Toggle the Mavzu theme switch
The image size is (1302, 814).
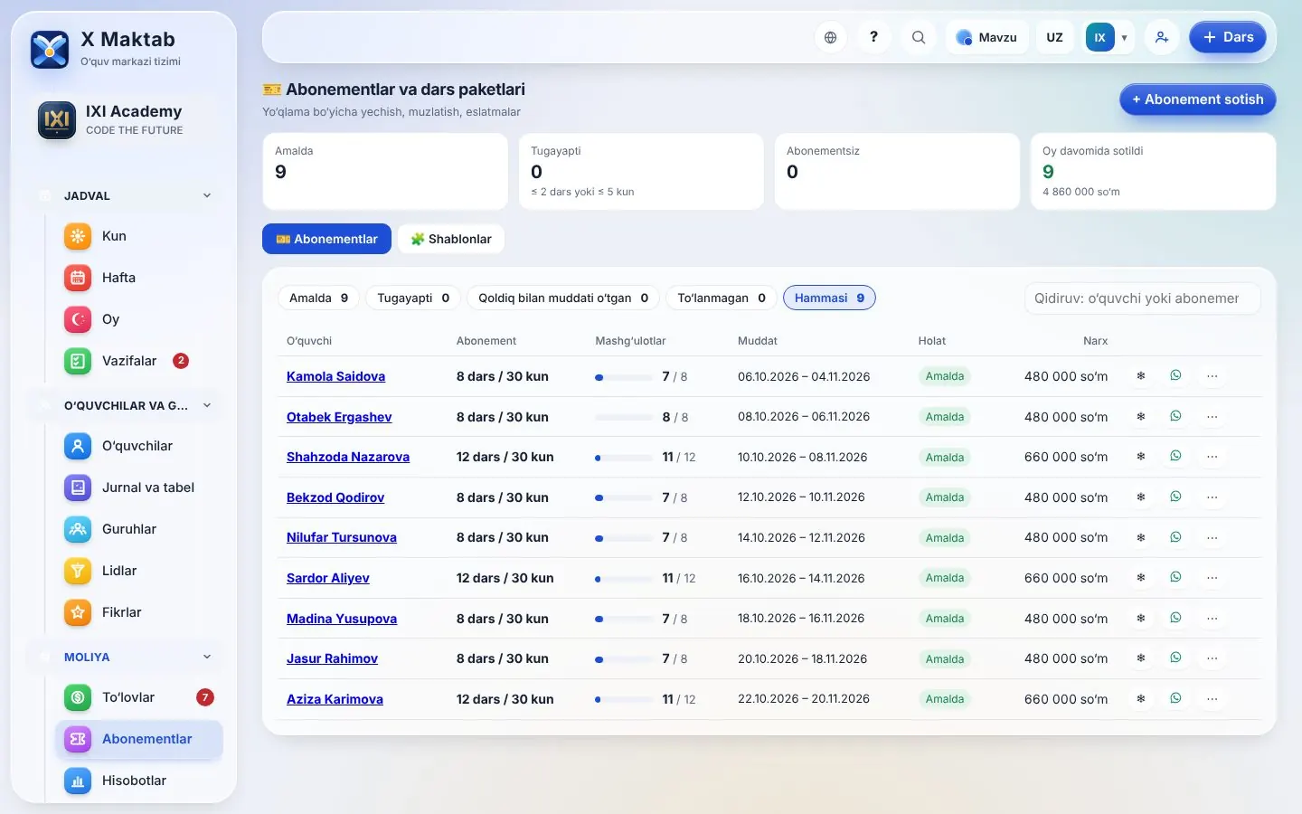[x=987, y=37]
